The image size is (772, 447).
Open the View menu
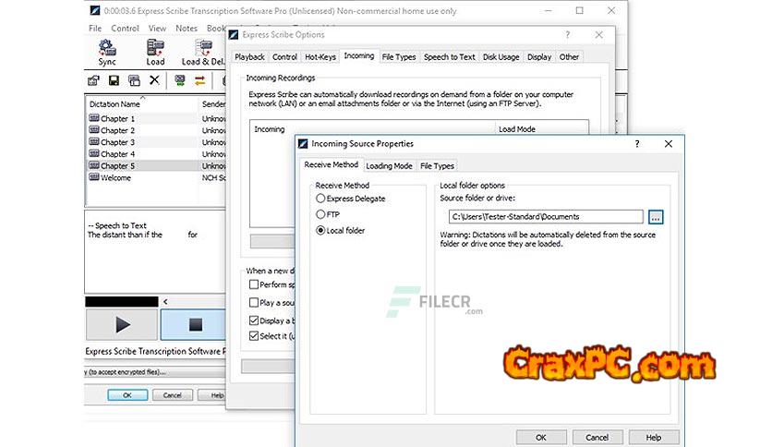click(157, 28)
